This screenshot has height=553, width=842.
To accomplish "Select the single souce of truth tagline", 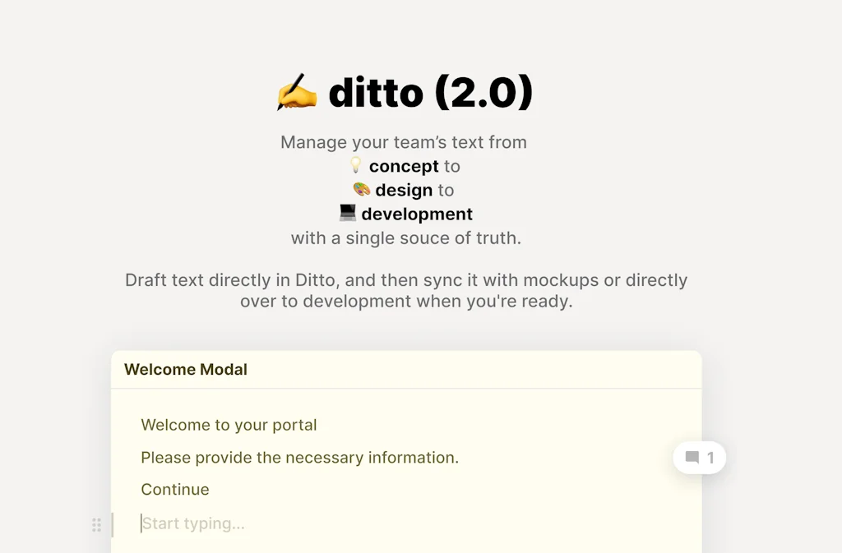I will click(x=406, y=238).
